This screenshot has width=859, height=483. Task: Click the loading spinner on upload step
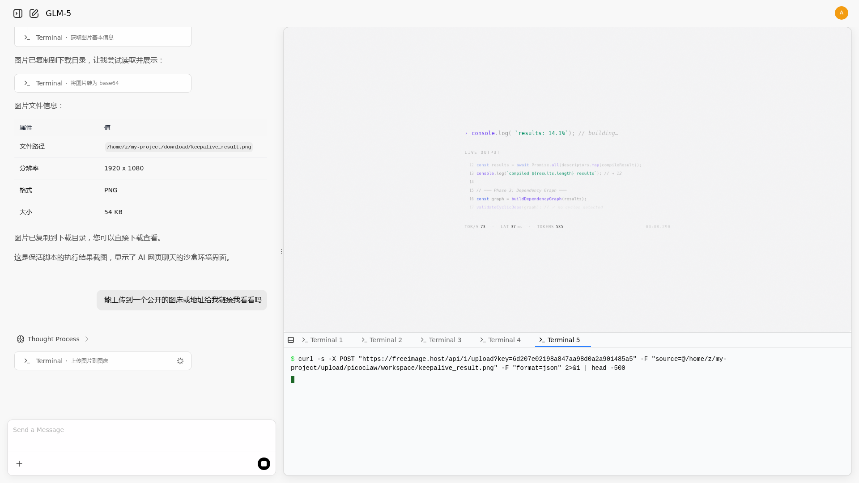click(x=180, y=361)
